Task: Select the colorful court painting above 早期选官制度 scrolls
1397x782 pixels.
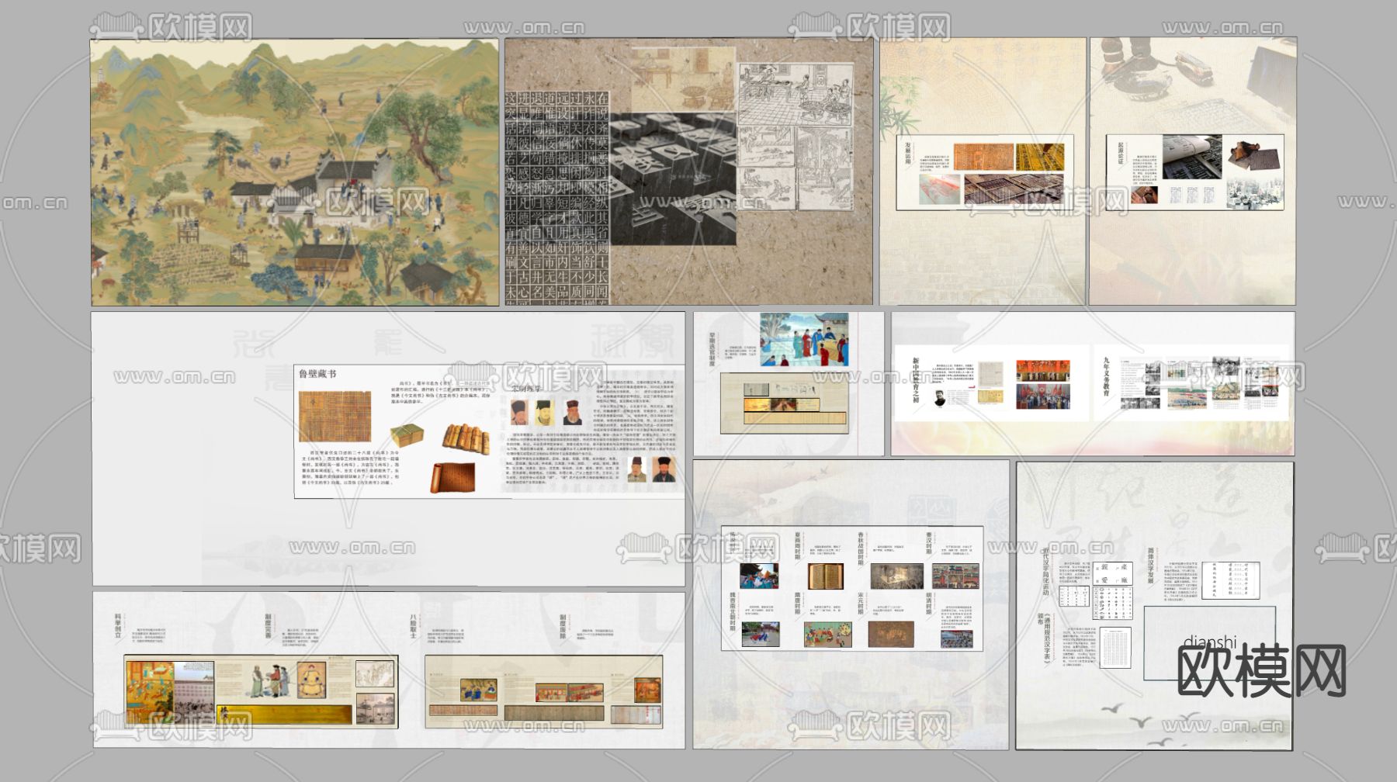Action: (804, 340)
